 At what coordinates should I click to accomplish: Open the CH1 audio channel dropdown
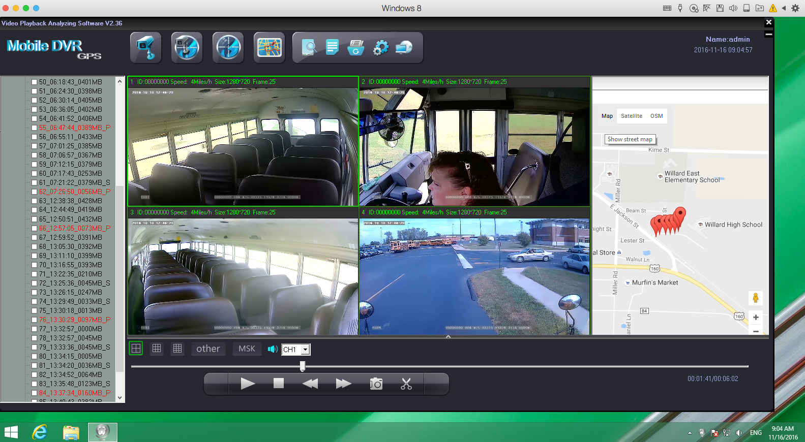tap(305, 350)
